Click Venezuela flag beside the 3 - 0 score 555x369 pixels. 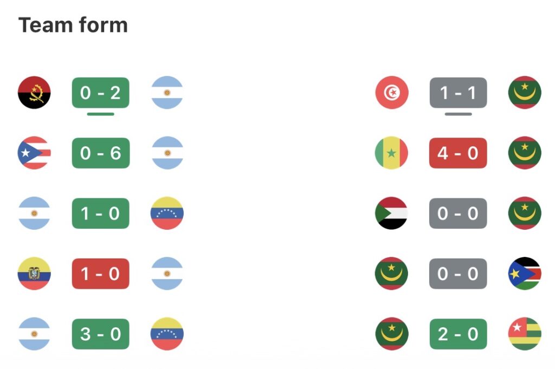click(167, 334)
